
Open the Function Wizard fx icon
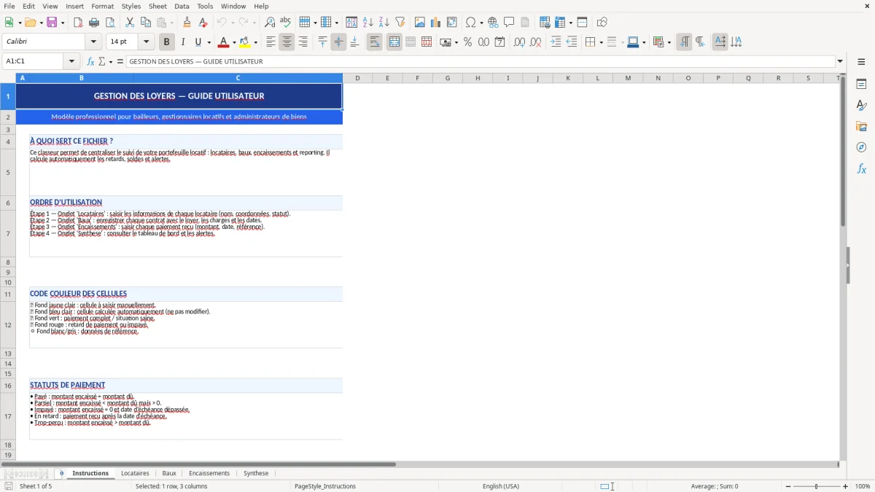[90, 61]
